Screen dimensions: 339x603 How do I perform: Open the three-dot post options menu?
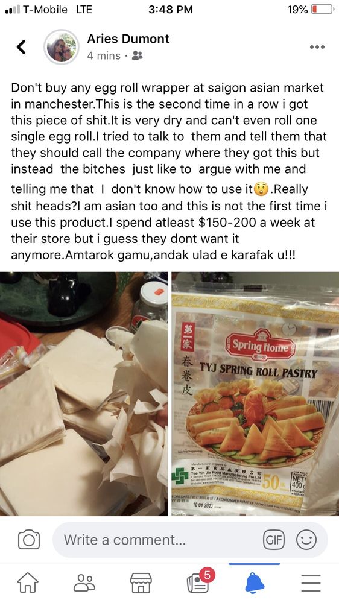tap(317, 47)
